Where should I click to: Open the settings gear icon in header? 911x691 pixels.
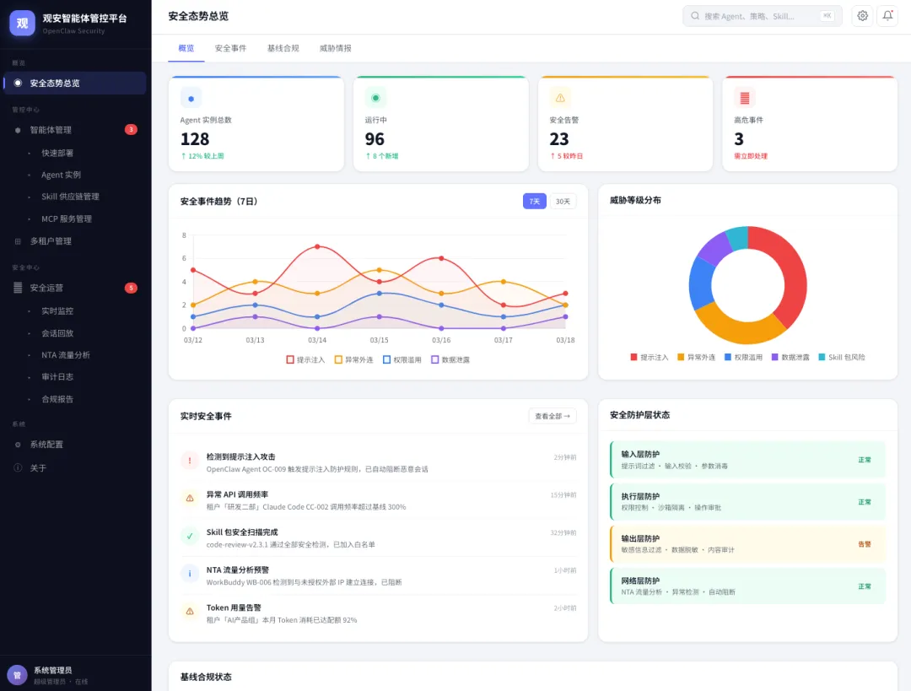[x=862, y=16]
